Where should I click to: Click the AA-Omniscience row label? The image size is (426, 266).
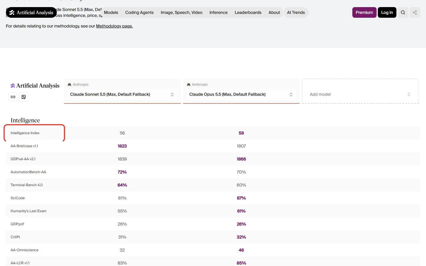pos(25,250)
